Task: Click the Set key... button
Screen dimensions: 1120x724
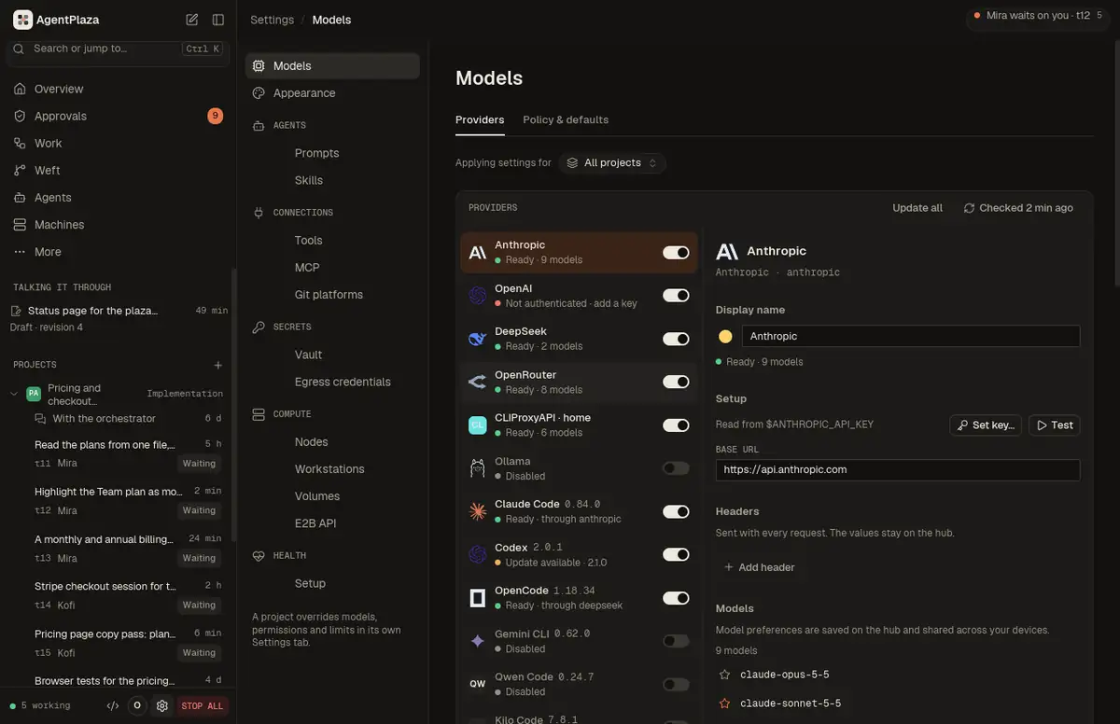Action: [986, 425]
